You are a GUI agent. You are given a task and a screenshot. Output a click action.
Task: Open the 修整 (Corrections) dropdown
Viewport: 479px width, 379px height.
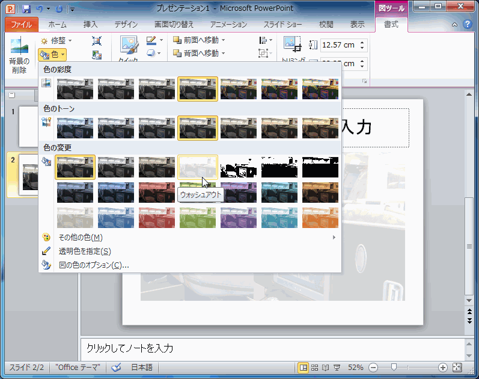[56, 41]
